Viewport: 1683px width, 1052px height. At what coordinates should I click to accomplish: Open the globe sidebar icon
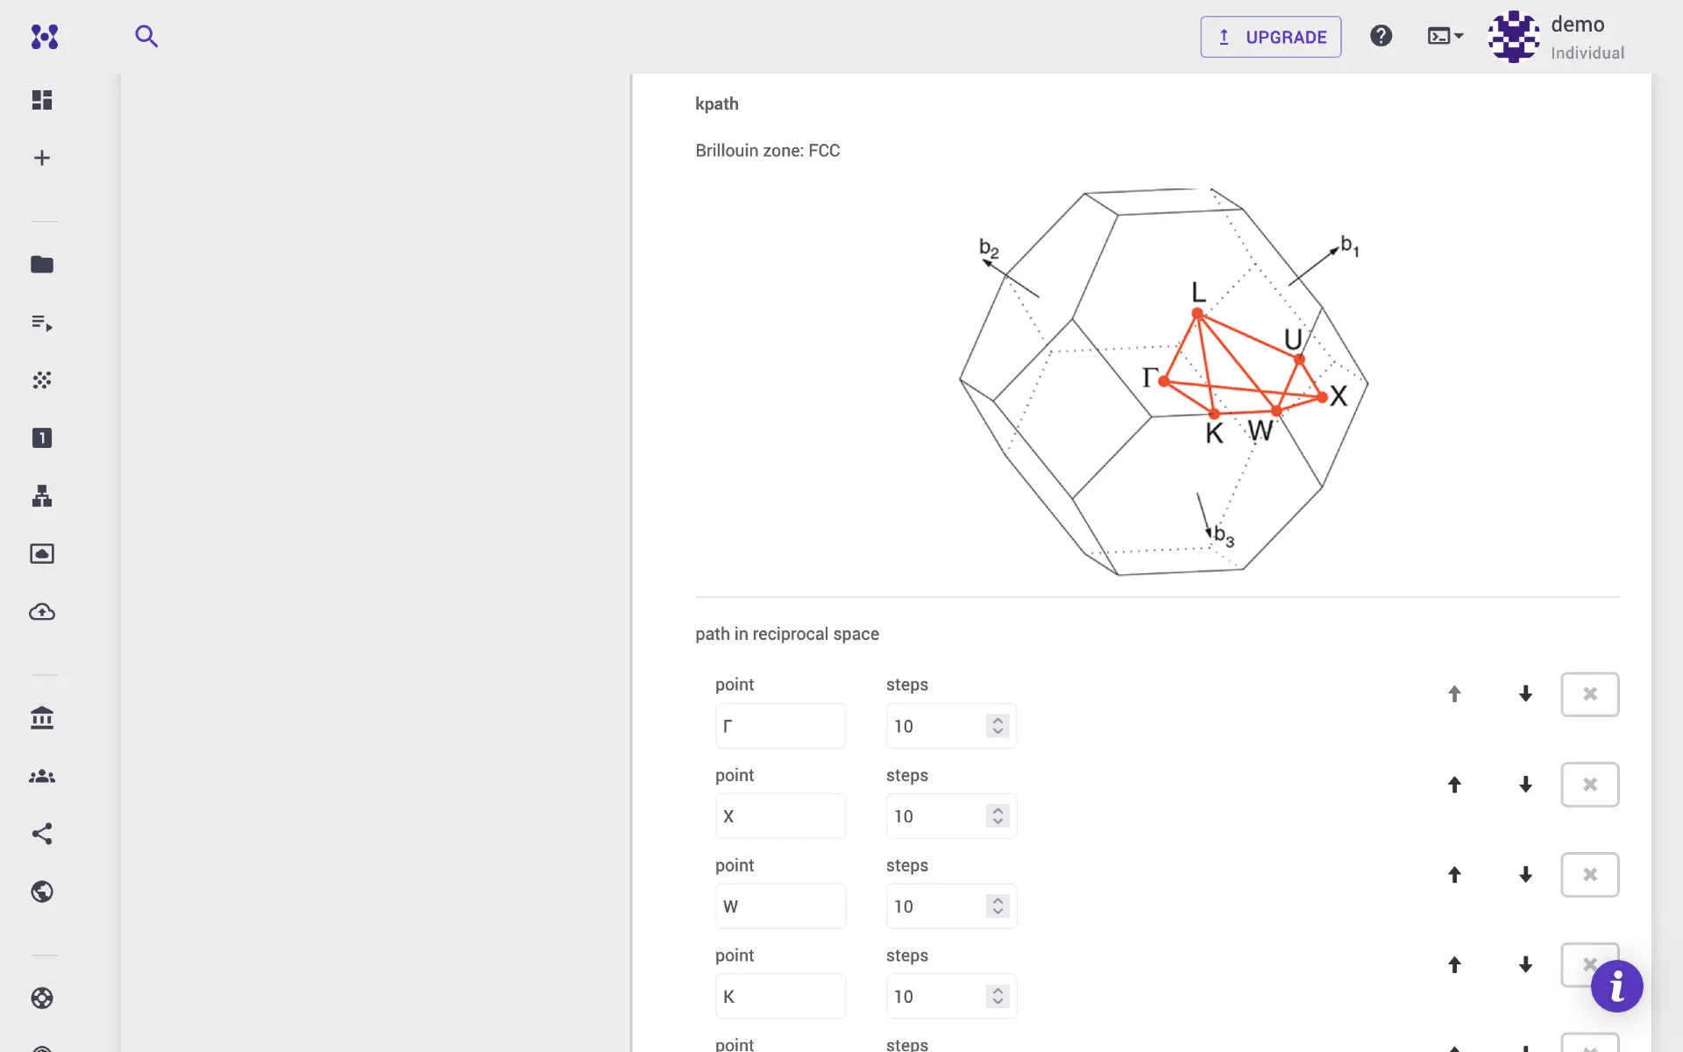pos(41,892)
